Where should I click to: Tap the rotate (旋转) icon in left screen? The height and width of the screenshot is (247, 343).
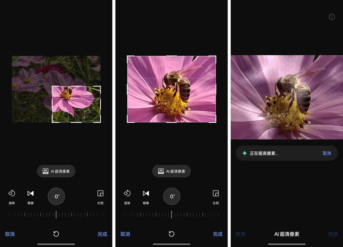click(x=11, y=193)
